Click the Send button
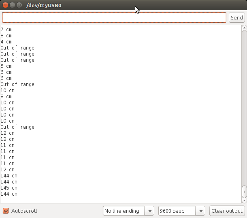247x218 pixels. pyautogui.click(x=237, y=17)
